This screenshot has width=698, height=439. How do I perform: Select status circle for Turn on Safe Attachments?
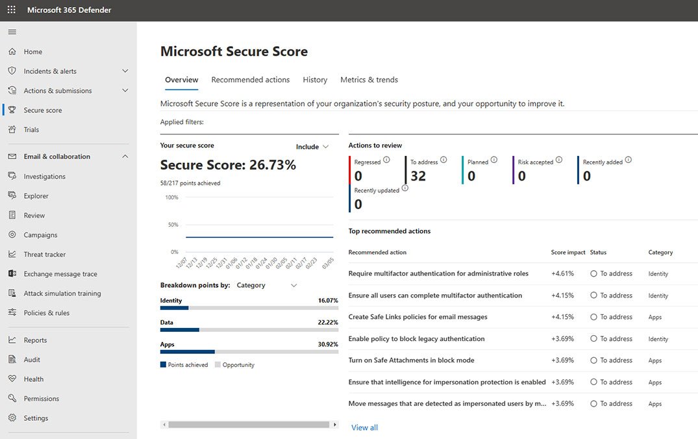pos(593,360)
